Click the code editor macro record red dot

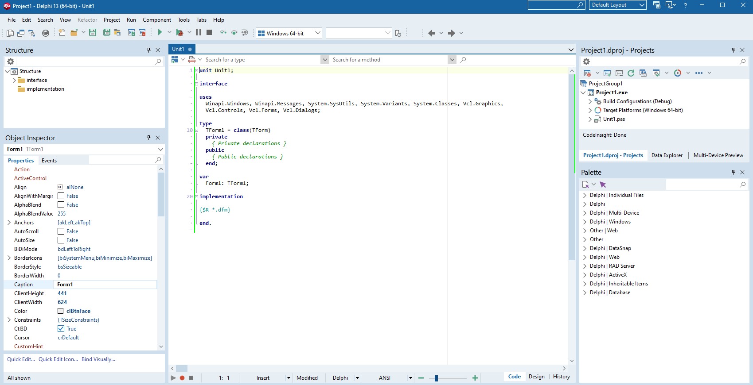pos(182,378)
